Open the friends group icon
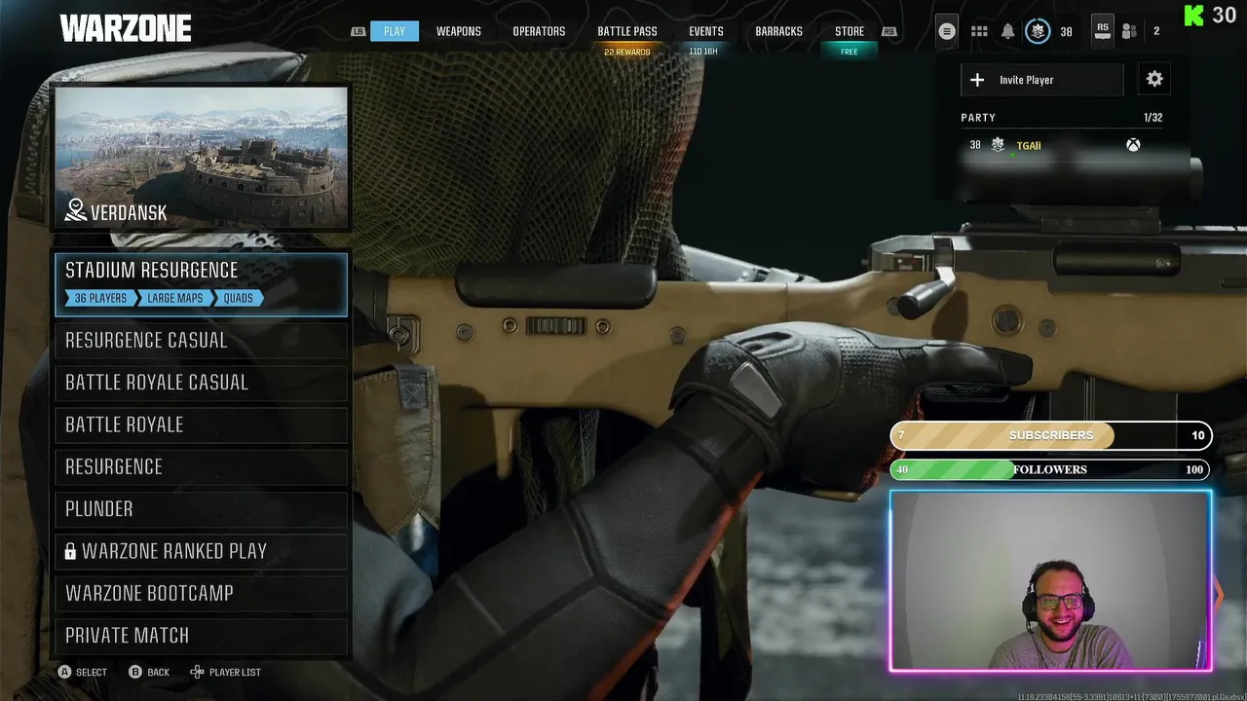The width and height of the screenshot is (1247, 701). [1129, 31]
